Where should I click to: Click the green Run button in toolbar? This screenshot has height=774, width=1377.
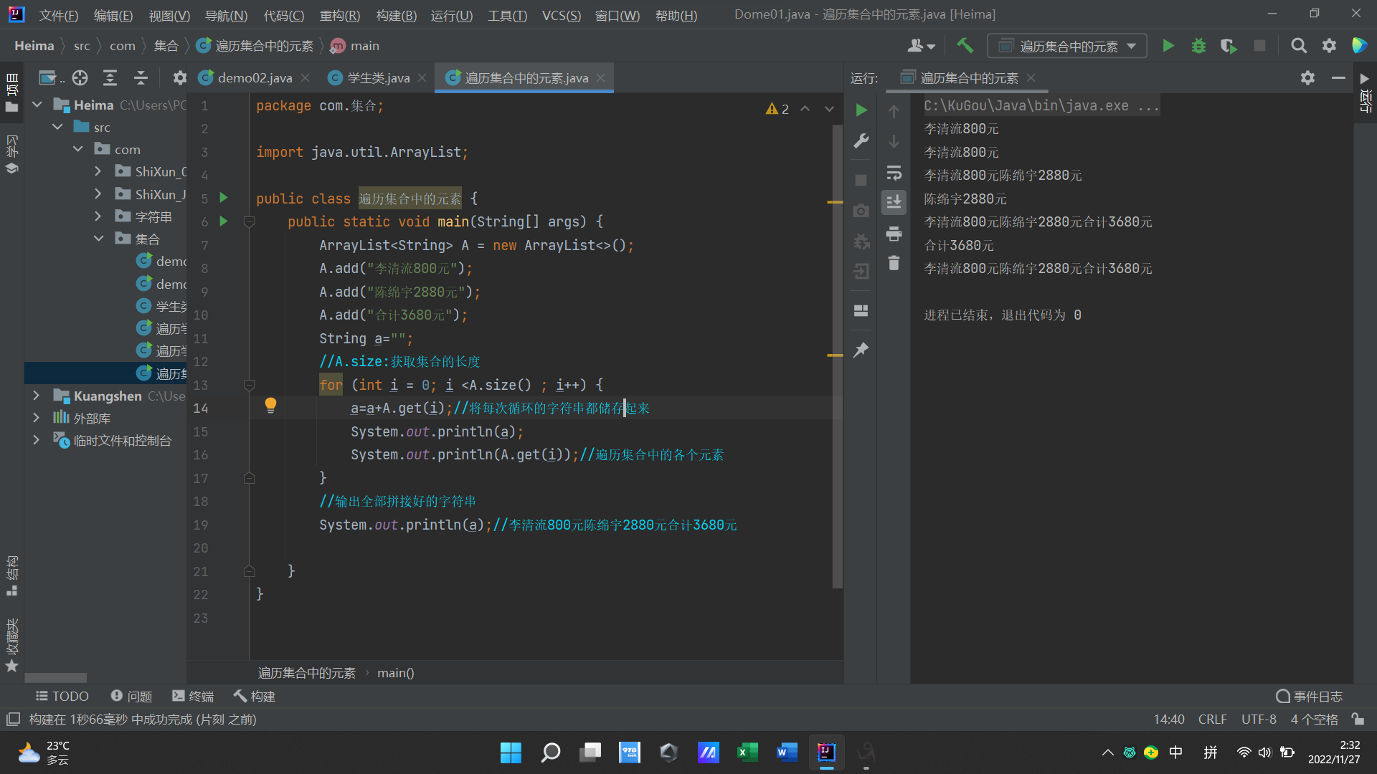click(1168, 46)
